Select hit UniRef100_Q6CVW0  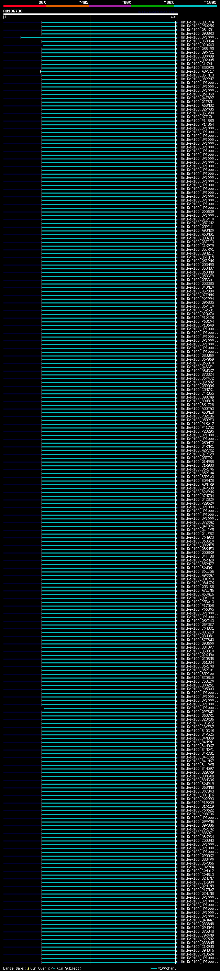coord(197,113)
